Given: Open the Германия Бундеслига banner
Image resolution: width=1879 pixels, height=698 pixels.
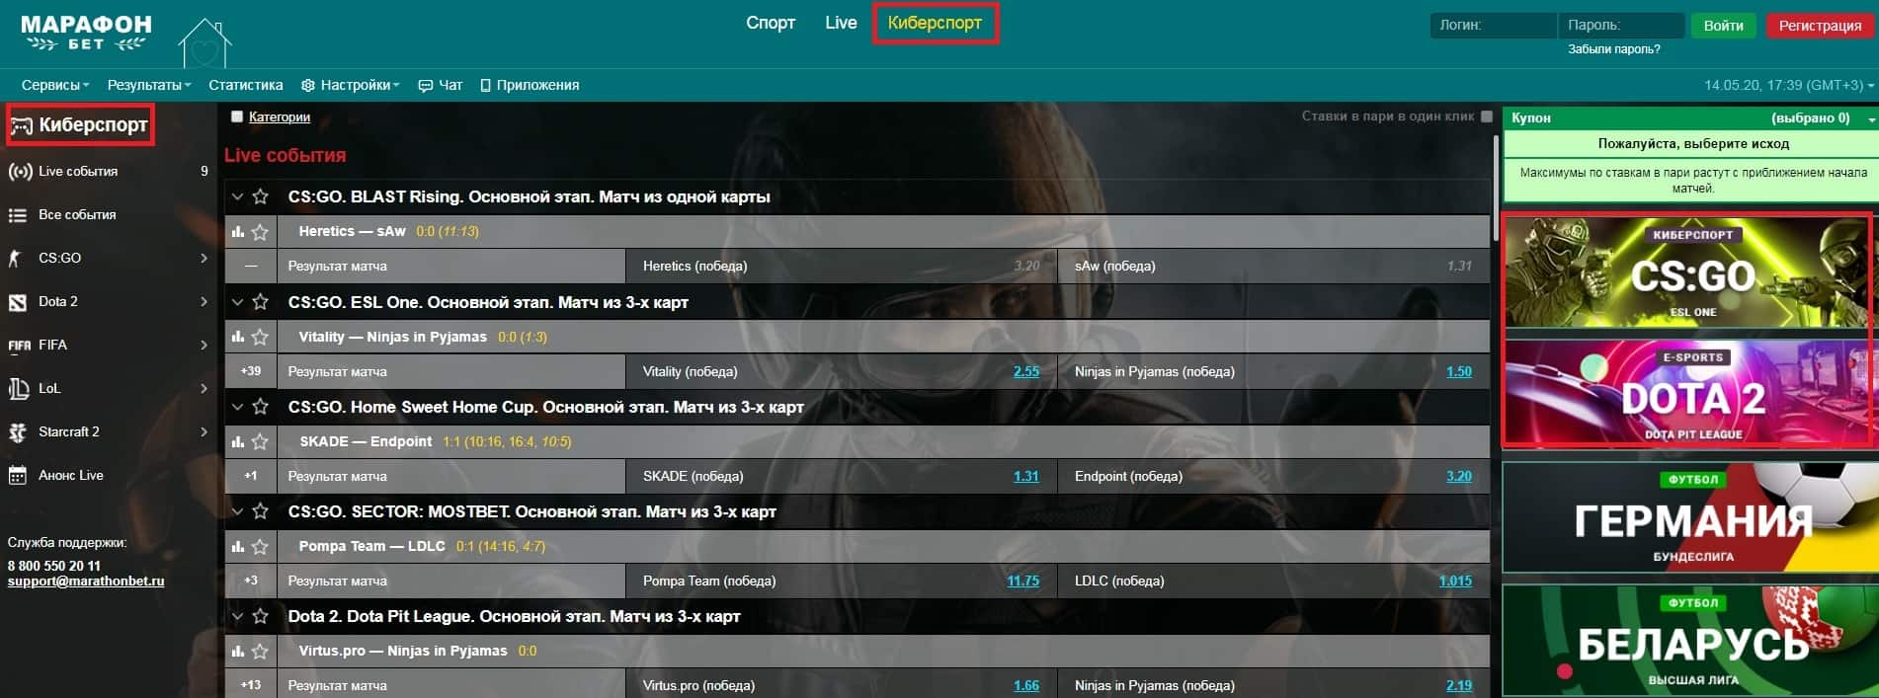Looking at the screenshot, I should click(1690, 517).
